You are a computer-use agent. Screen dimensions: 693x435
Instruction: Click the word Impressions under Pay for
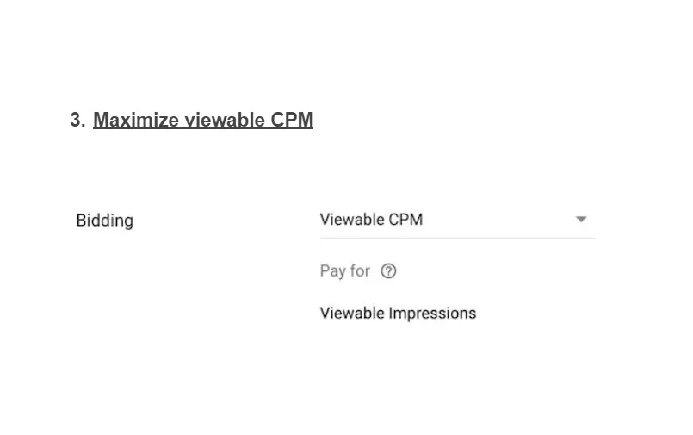pos(433,313)
